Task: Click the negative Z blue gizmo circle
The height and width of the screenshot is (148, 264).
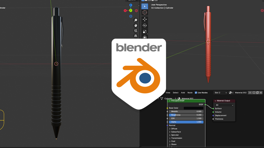Action: 131,16
